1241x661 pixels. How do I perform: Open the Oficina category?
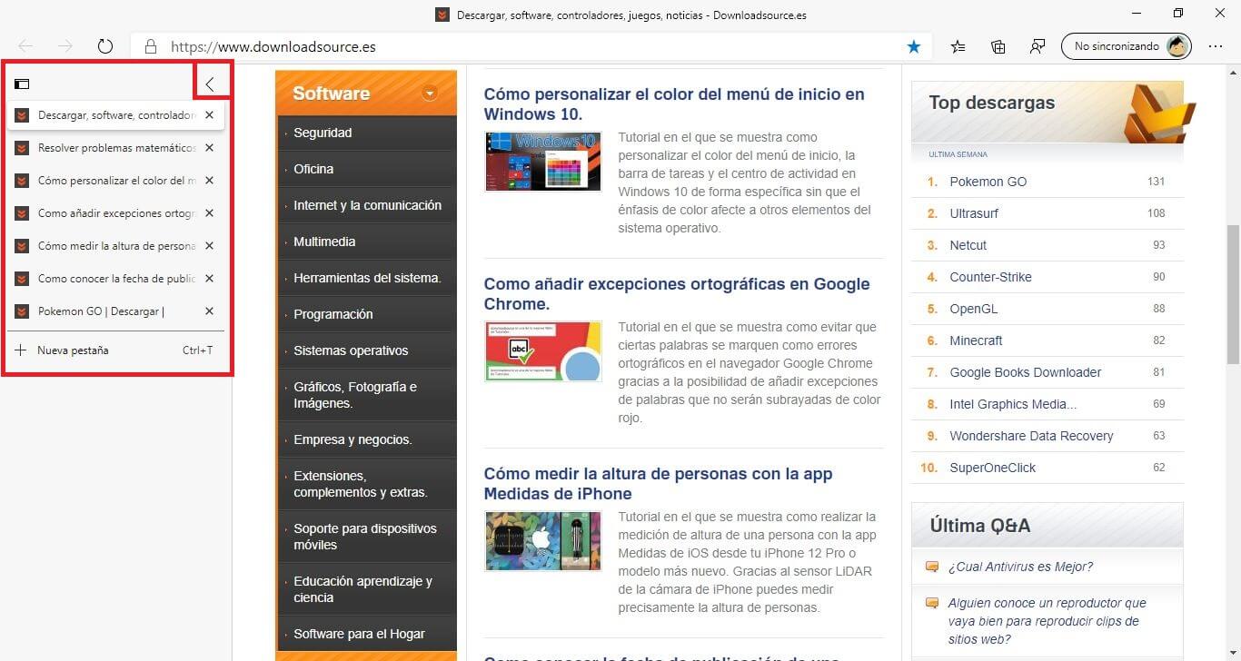[x=366, y=169]
